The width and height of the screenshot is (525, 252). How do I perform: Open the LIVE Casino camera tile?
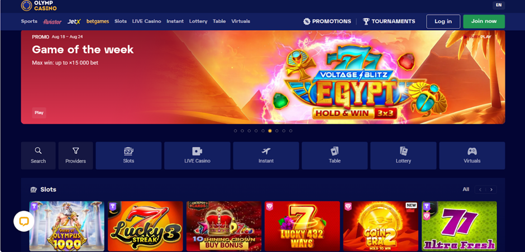click(197, 155)
